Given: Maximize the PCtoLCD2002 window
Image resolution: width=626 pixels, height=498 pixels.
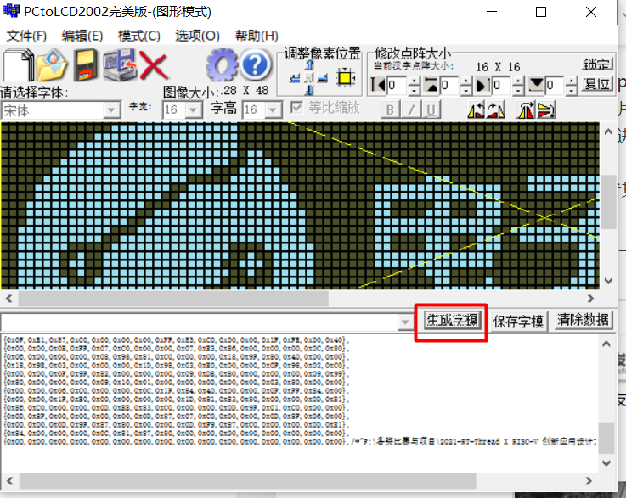Looking at the screenshot, I should tap(541, 12).
